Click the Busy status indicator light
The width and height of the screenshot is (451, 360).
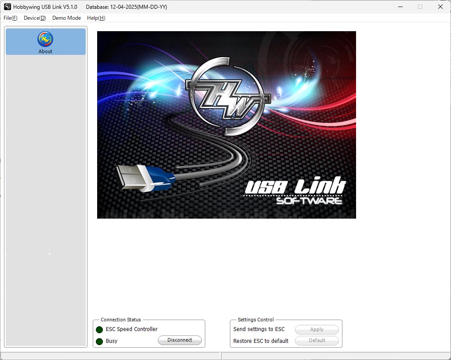[99, 341]
